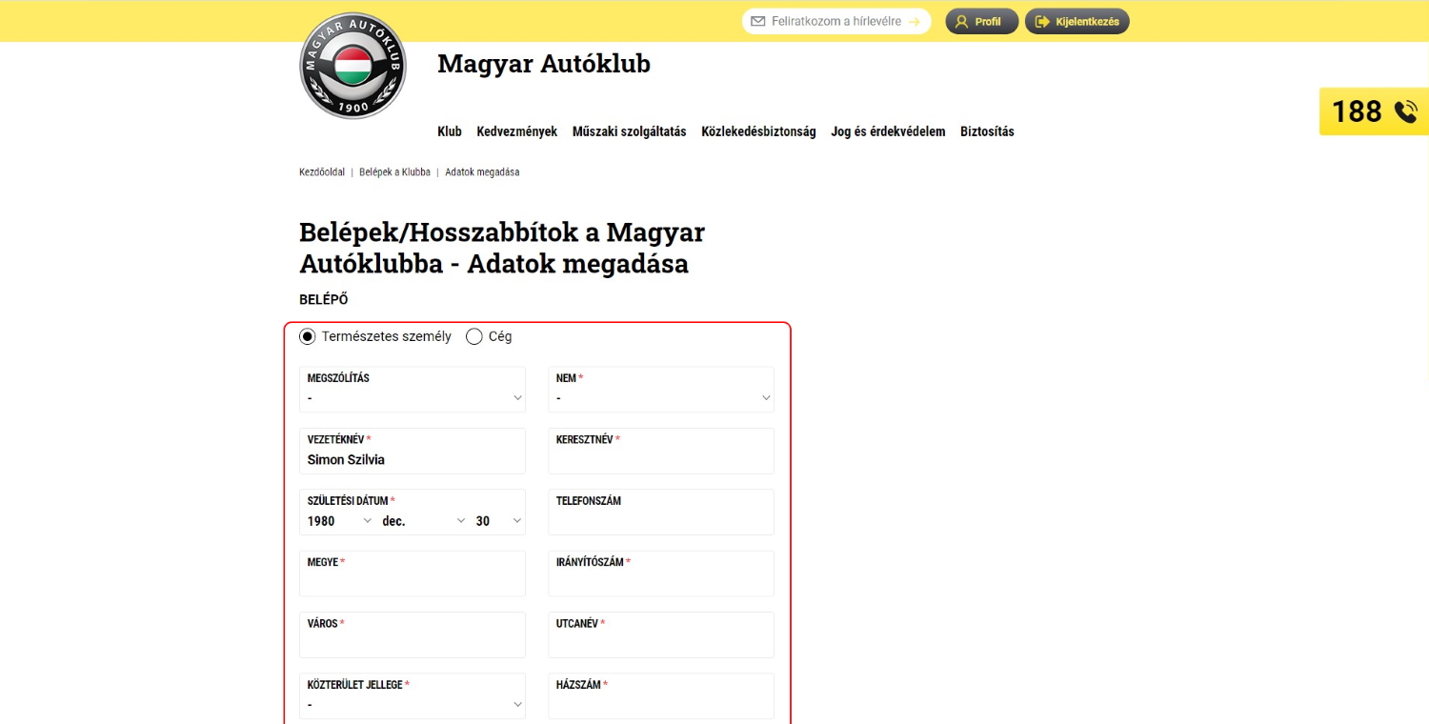Image resolution: width=1429 pixels, height=724 pixels.
Task: Click the Feliratkozom a hírlevélre newsletter field
Action: click(836, 21)
